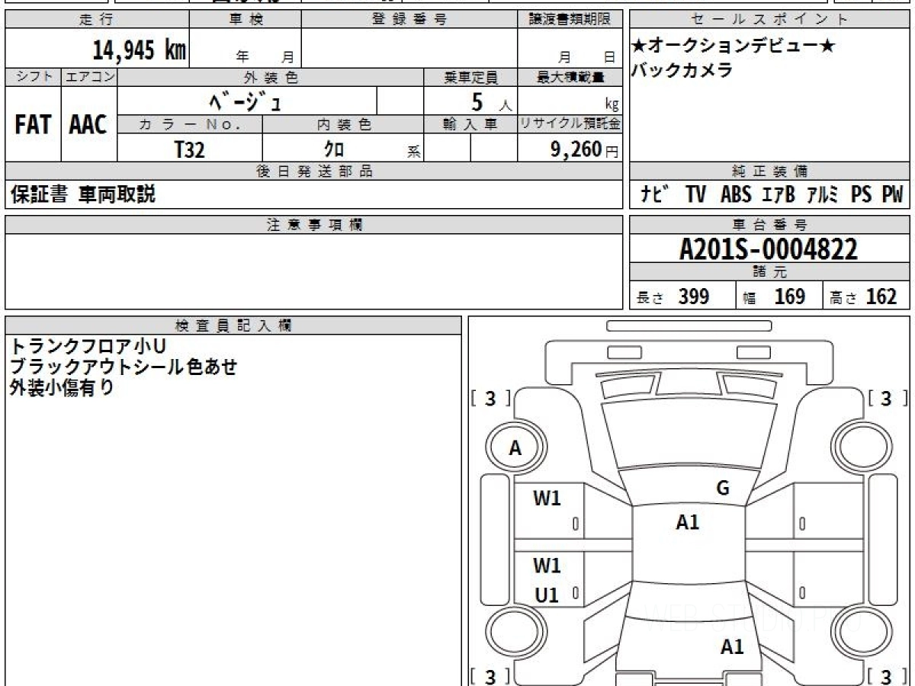Click the リサイクル預託金 header cell

(570, 125)
